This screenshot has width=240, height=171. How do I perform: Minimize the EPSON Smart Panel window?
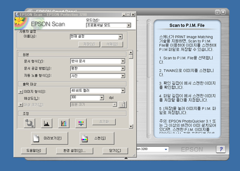tap(217, 12)
